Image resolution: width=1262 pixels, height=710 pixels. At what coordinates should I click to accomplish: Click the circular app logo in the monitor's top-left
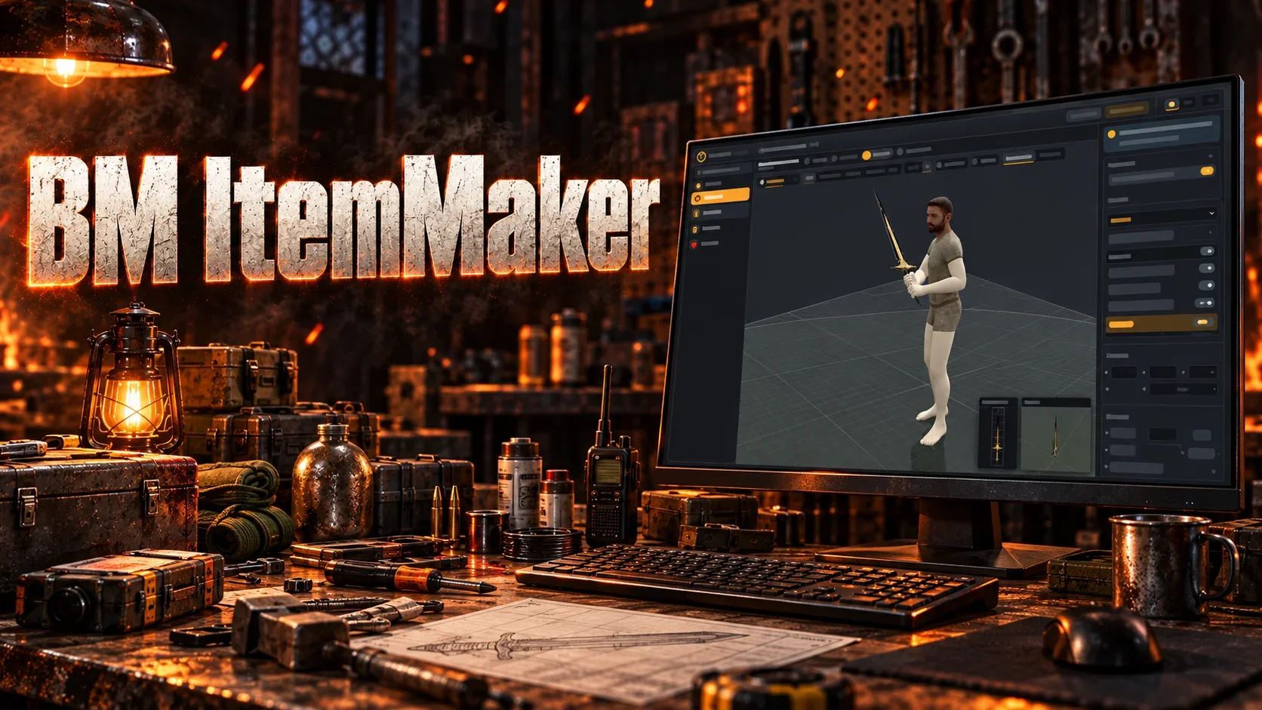(x=701, y=156)
